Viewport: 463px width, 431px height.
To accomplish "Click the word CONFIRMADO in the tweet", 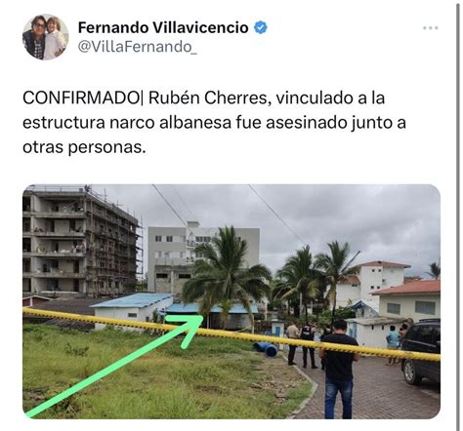I will click(81, 98).
